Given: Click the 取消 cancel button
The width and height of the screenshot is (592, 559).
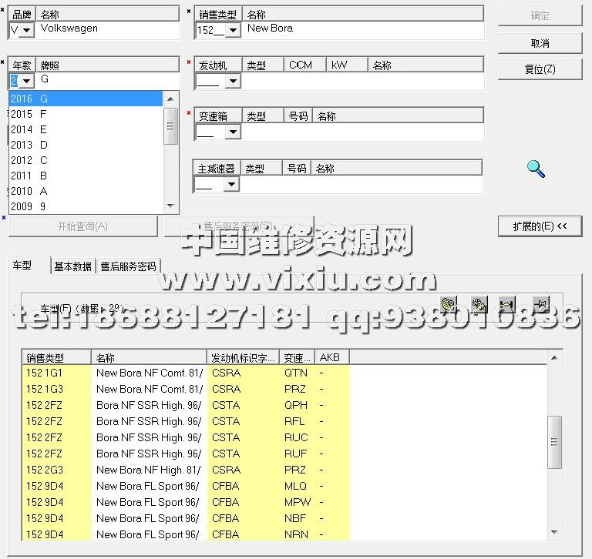Looking at the screenshot, I should [x=540, y=43].
